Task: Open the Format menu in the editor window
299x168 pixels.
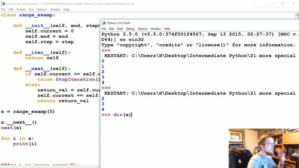Action: point(21,9)
